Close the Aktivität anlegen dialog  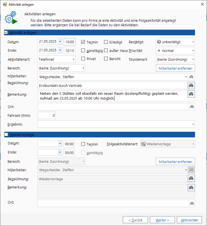click(202, 4)
